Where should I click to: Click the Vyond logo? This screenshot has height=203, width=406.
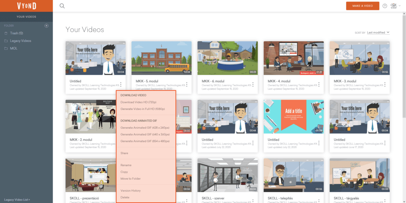27,6
